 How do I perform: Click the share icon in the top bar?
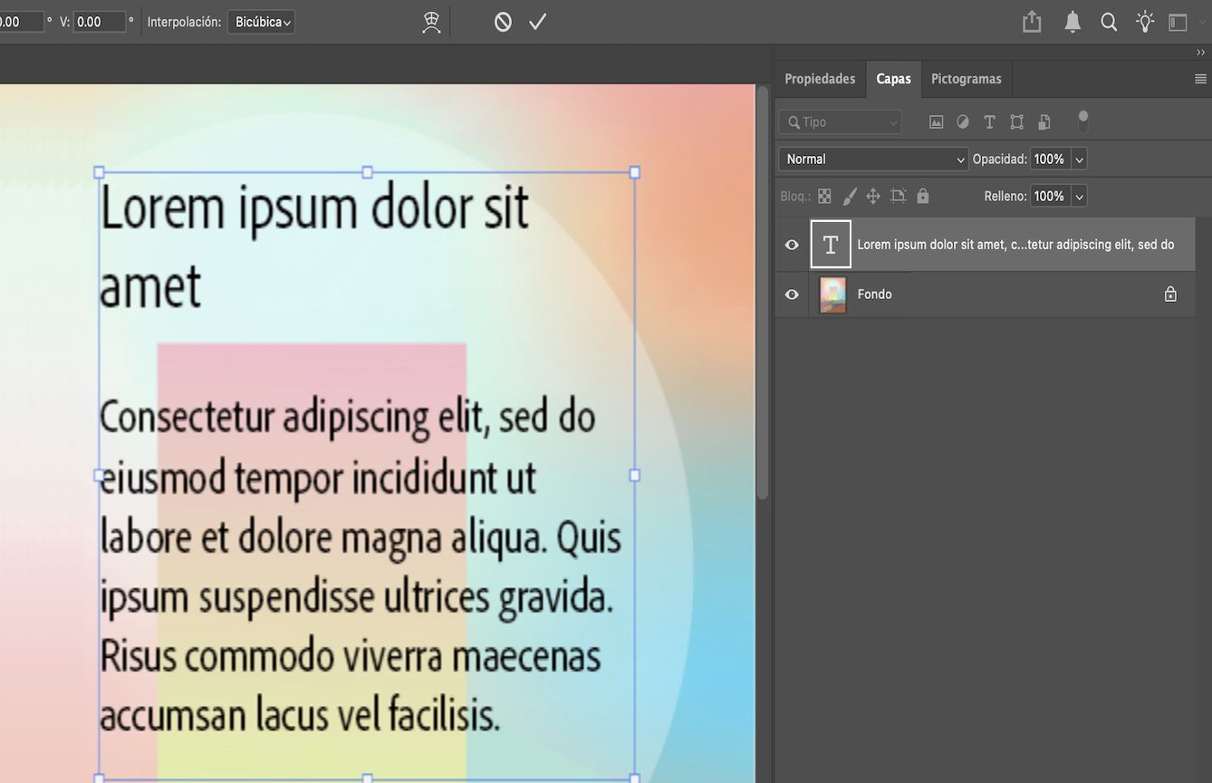click(x=1031, y=21)
